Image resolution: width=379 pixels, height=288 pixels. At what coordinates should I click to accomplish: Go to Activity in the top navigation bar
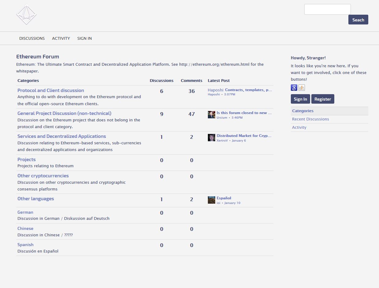click(x=61, y=38)
